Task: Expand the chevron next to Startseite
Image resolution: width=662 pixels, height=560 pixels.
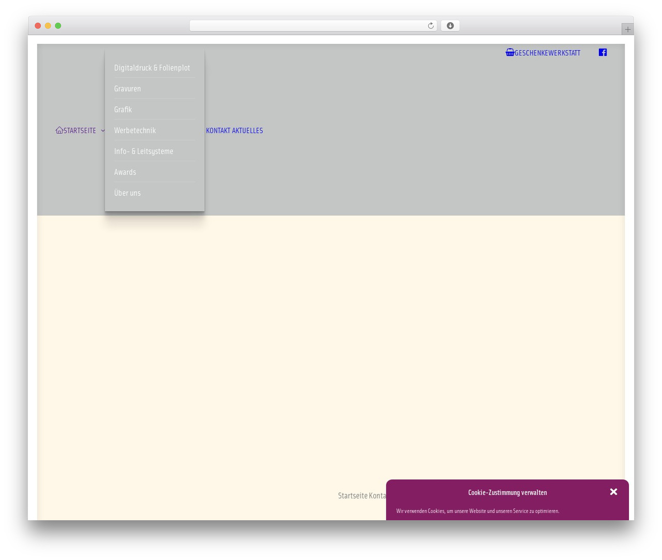Action: pyautogui.click(x=103, y=131)
